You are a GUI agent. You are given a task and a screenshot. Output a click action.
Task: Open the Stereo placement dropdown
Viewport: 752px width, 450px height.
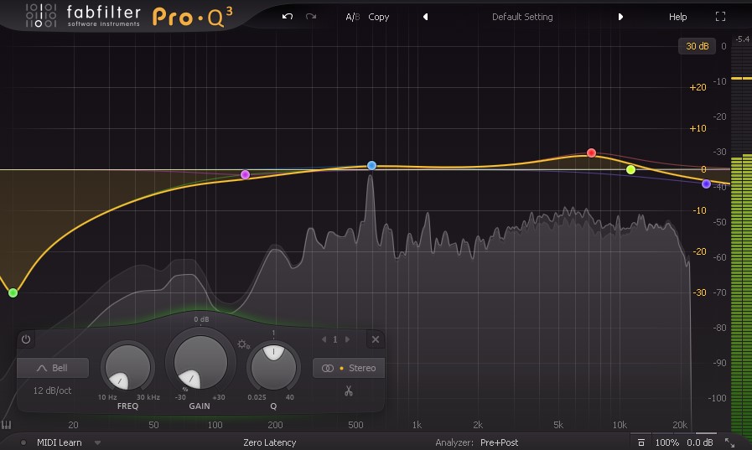349,368
